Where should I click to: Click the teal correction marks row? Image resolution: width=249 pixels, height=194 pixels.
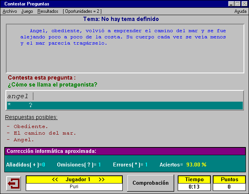click(125, 105)
